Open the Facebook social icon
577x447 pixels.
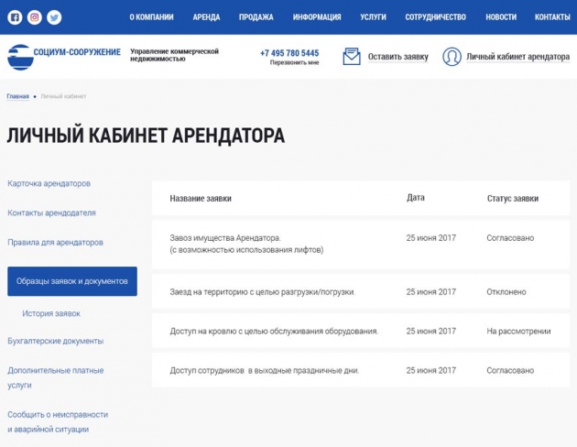[15, 17]
